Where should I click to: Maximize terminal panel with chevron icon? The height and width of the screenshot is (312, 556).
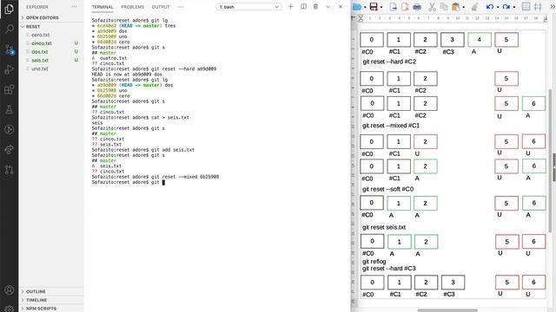tap(328, 6)
